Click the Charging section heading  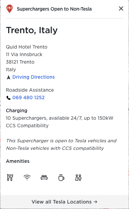(17, 110)
